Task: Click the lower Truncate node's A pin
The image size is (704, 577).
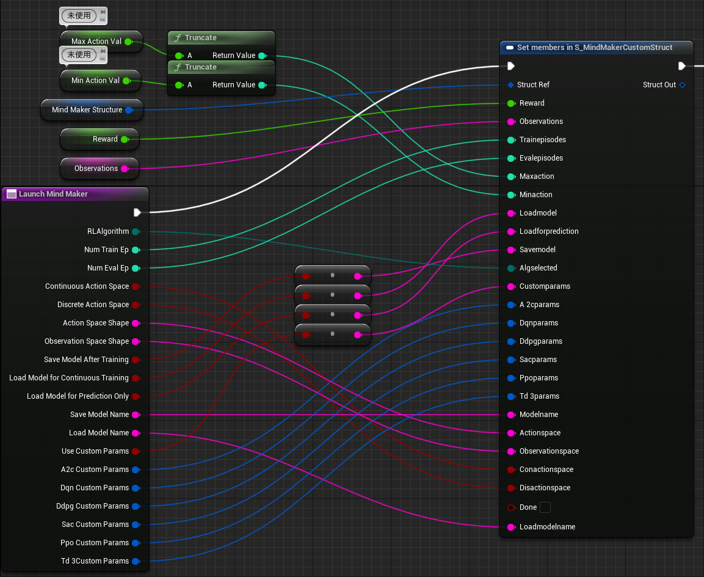Action: tap(178, 85)
